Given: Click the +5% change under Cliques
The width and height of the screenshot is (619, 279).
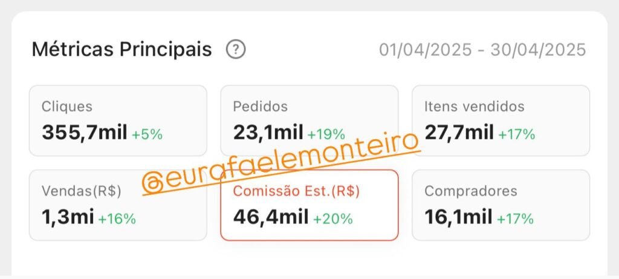Looking at the screenshot, I should pos(147,134).
